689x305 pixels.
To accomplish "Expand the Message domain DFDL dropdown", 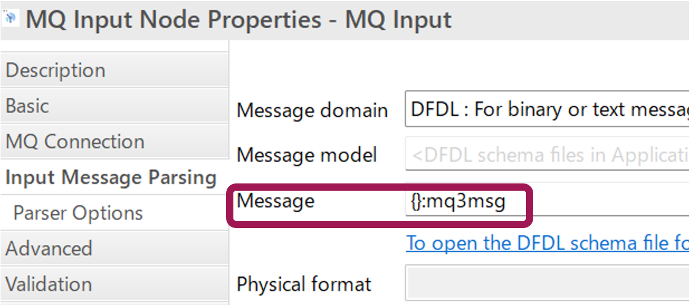I will pyautogui.click(x=547, y=109).
